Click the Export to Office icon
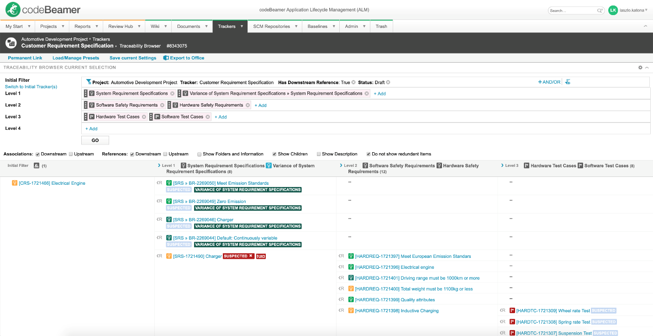 [x=166, y=58]
